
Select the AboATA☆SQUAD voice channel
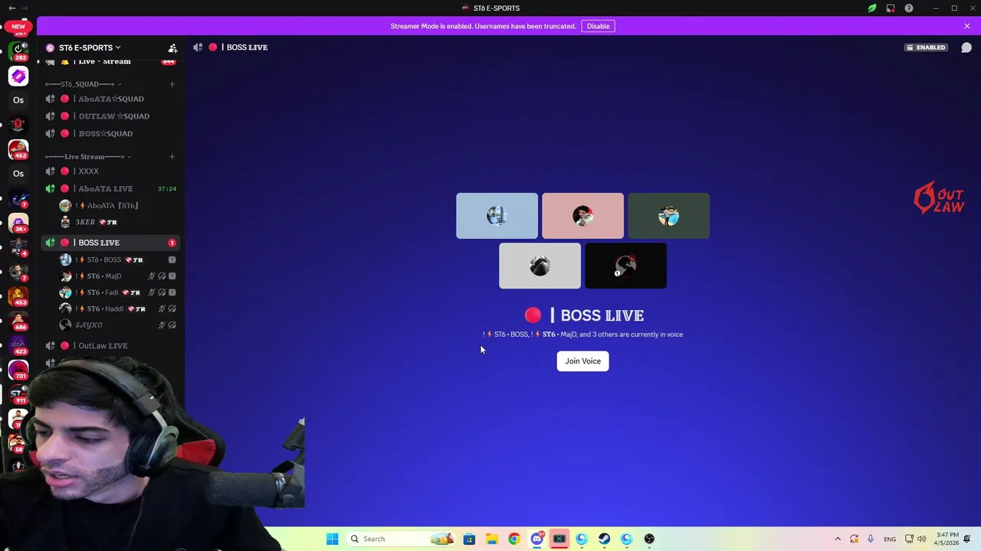point(110,99)
